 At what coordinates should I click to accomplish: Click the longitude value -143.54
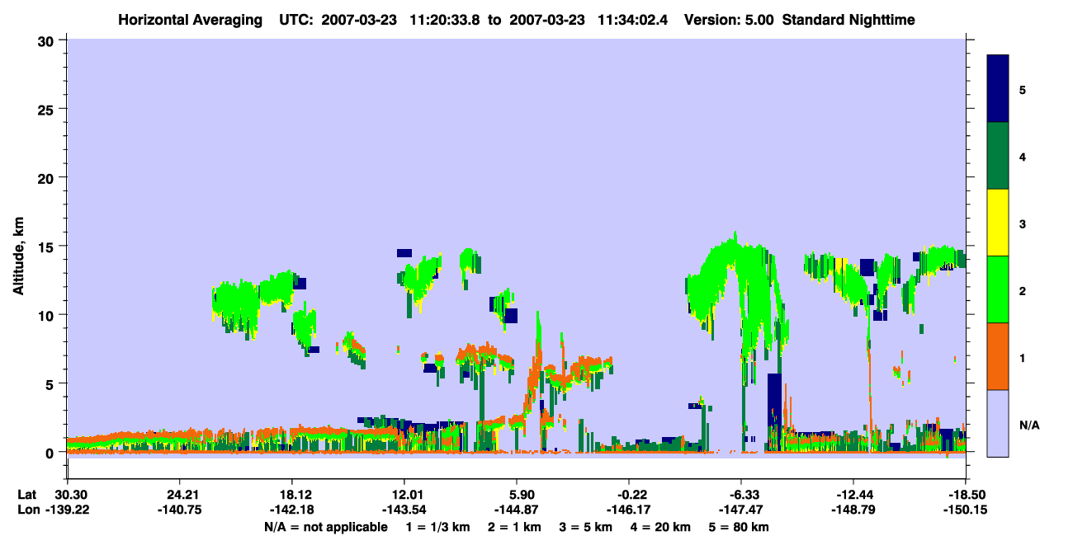pyautogui.click(x=404, y=510)
